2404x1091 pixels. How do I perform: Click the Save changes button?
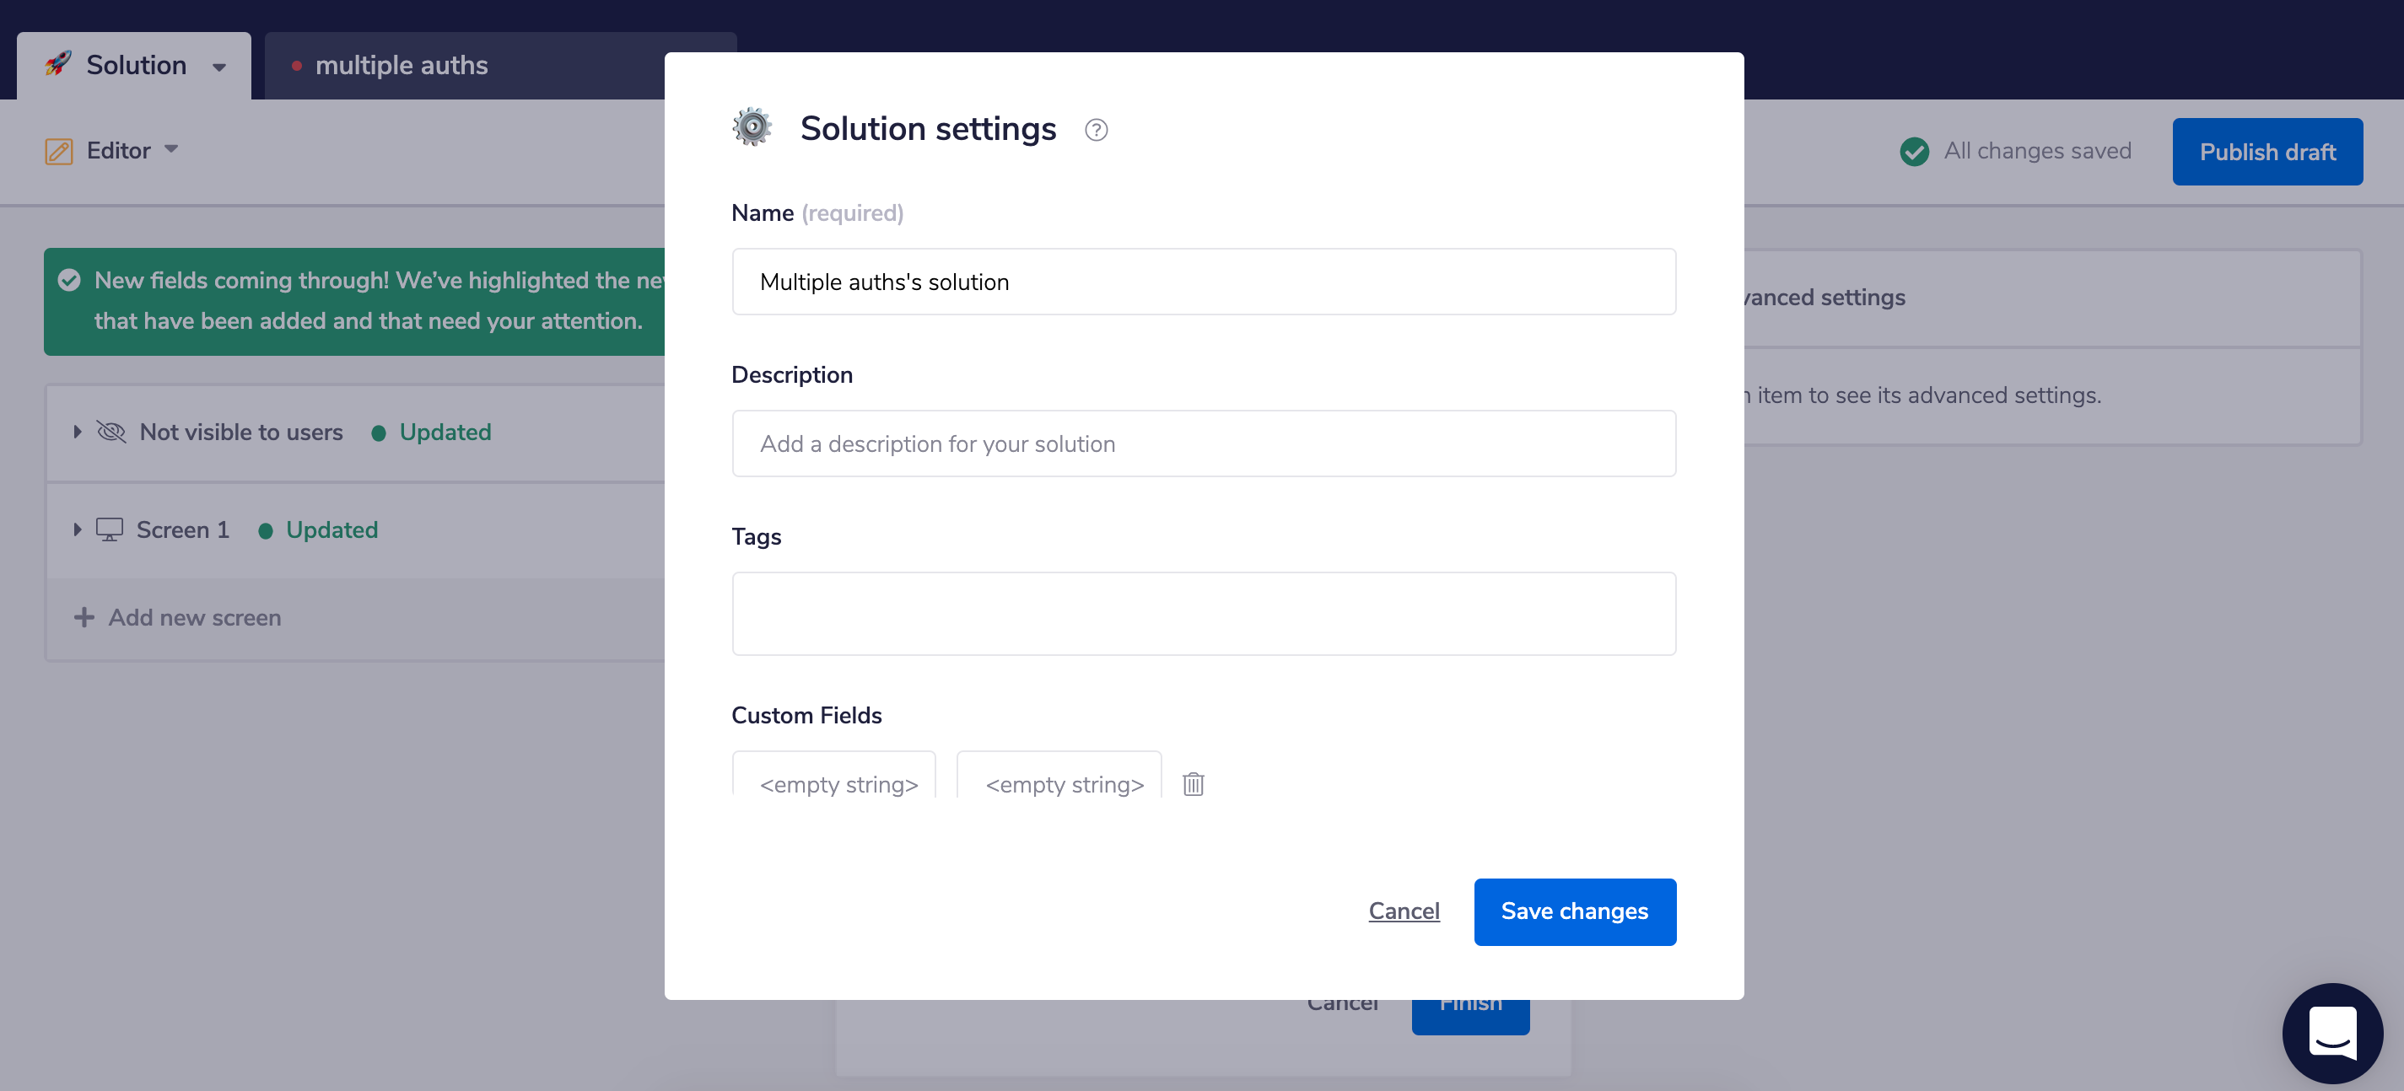coord(1574,911)
